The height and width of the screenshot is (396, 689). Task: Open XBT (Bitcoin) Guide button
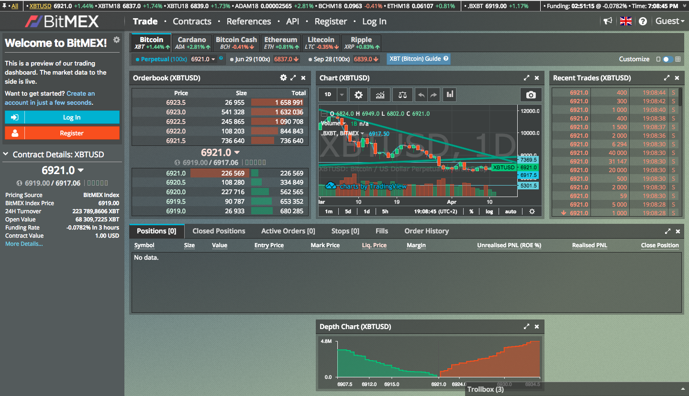tap(419, 59)
